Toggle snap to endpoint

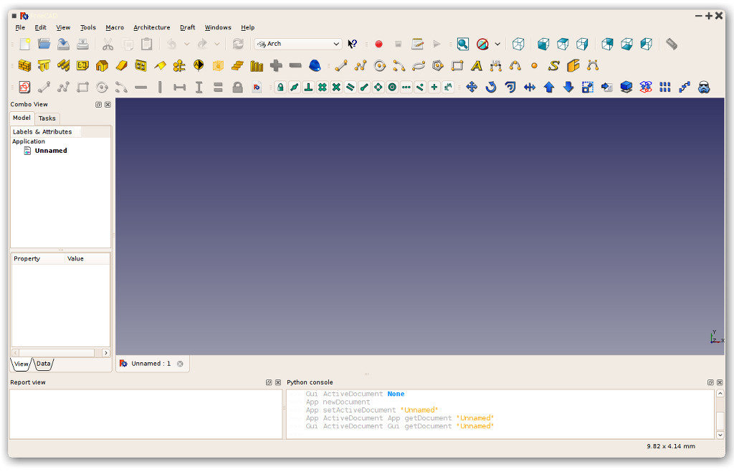364,87
